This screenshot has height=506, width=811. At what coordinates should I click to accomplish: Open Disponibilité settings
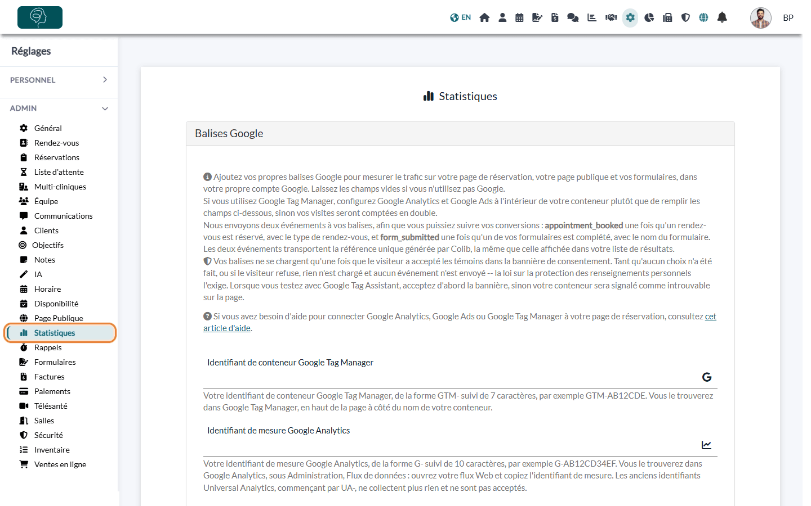click(x=56, y=304)
